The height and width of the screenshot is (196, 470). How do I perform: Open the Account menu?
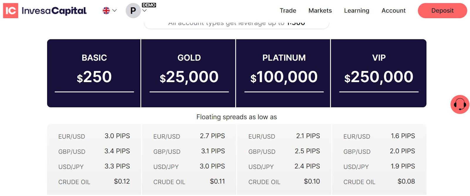point(393,11)
